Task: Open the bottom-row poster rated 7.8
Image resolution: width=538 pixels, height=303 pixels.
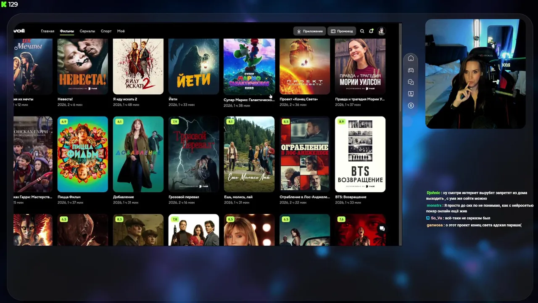Action: [194, 230]
